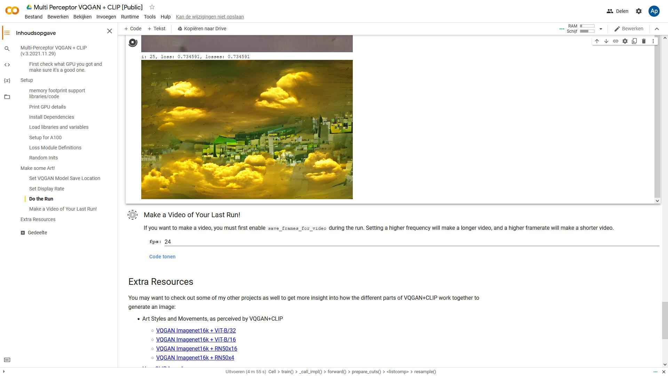The width and height of the screenshot is (668, 376).
Task: Open the Invoegen menu
Action: click(106, 17)
